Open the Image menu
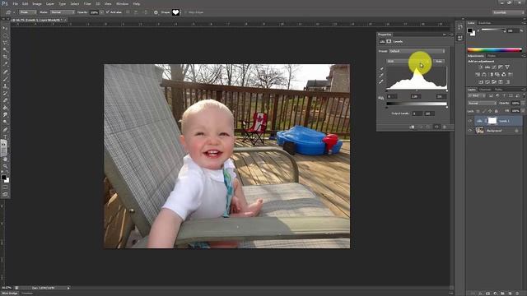Image resolution: width=527 pixels, height=296 pixels. (37, 3)
